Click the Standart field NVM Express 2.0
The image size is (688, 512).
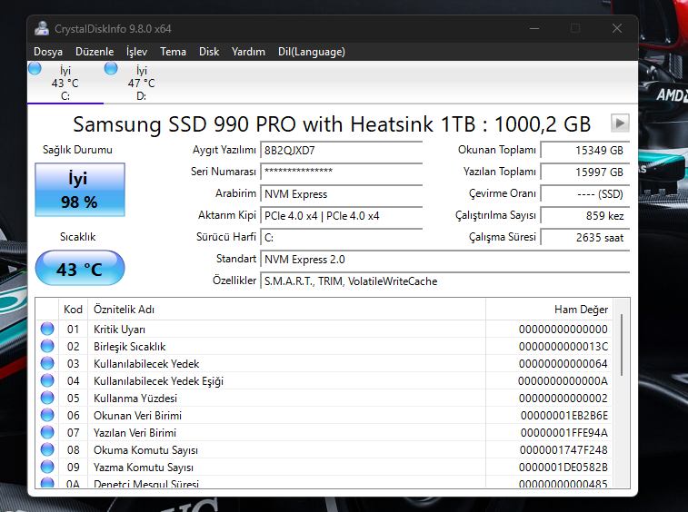point(445,260)
